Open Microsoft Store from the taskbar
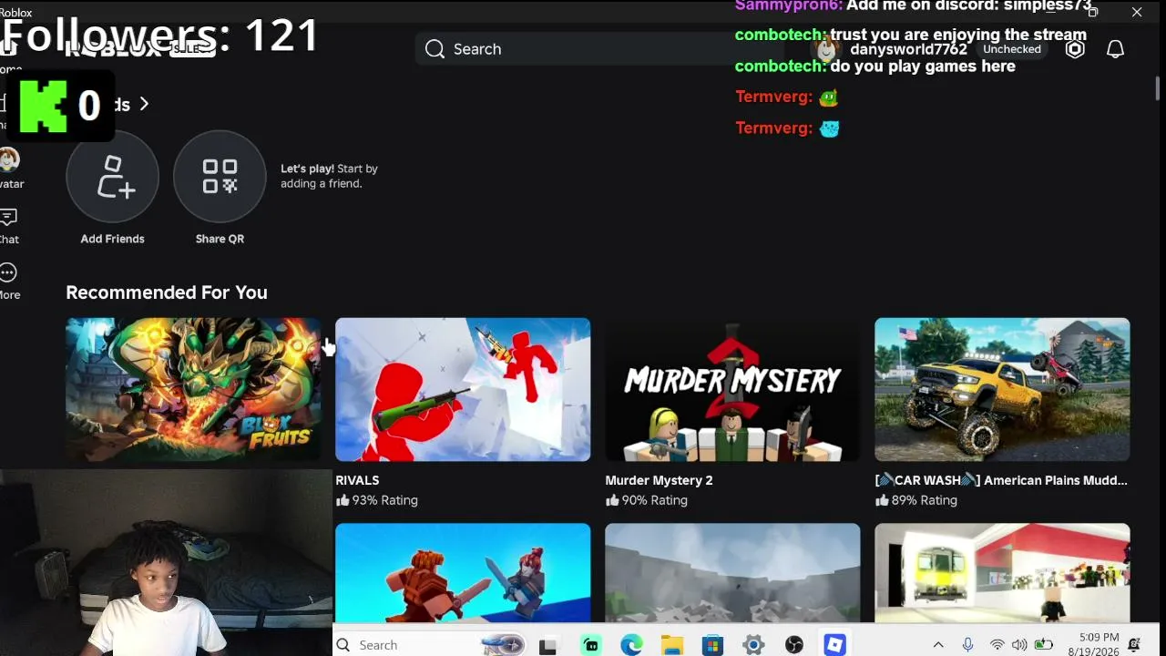This screenshot has height=656, width=1166. coord(712,645)
